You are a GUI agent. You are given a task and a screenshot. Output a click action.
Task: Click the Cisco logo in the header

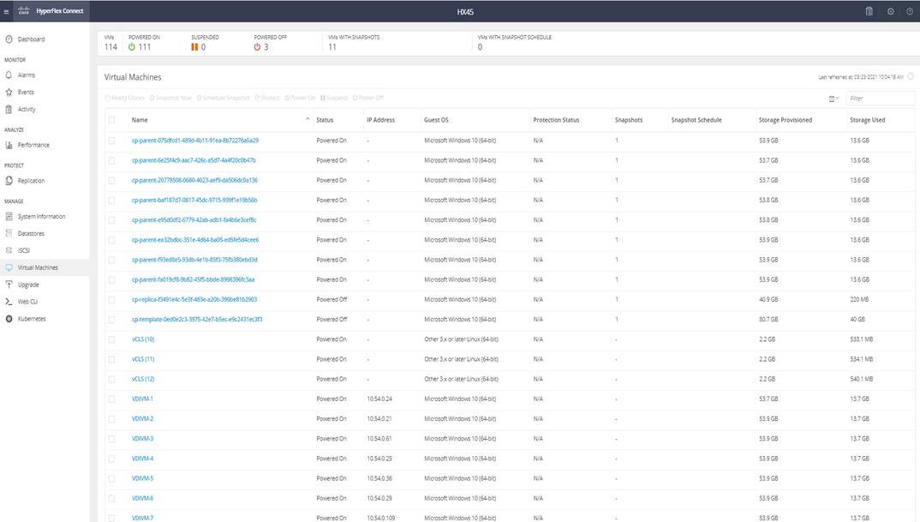tap(24, 11)
